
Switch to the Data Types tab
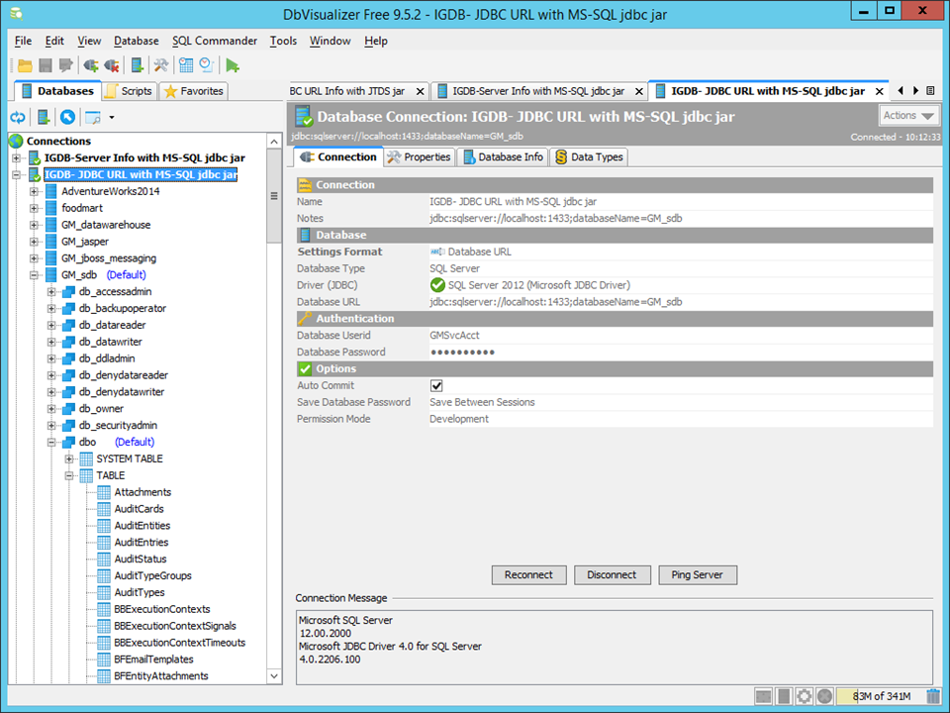click(589, 157)
